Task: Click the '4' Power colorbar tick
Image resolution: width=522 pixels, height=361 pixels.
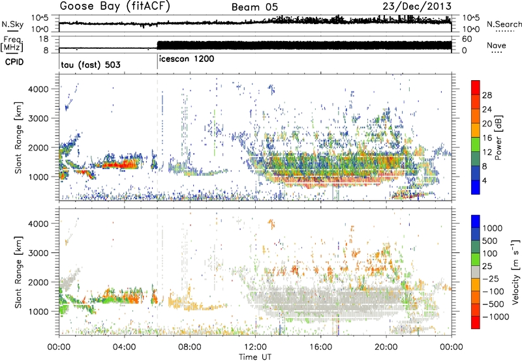Action: pyautogui.click(x=485, y=180)
